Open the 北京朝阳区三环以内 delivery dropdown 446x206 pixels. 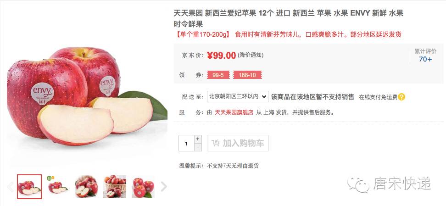(238, 96)
